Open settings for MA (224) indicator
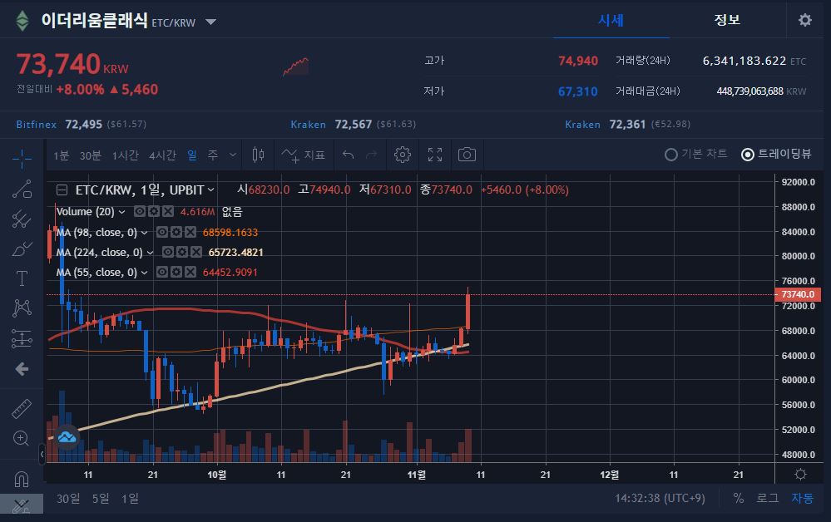Image resolution: width=831 pixels, height=522 pixels. tap(182, 253)
